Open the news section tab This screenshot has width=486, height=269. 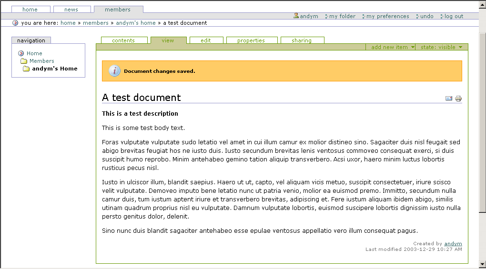pyautogui.click(x=71, y=10)
